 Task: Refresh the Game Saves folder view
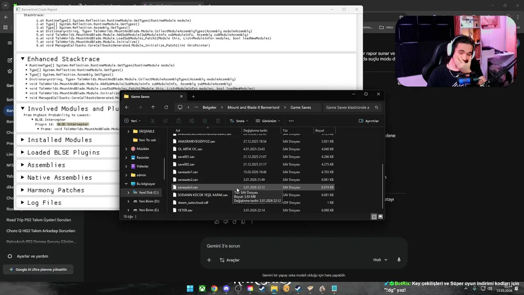(166, 107)
